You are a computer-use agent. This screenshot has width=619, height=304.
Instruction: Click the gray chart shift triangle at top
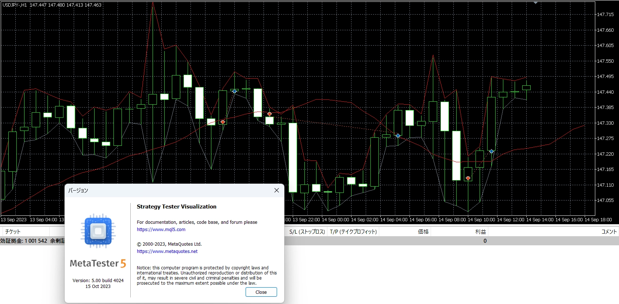click(x=535, y=3)
